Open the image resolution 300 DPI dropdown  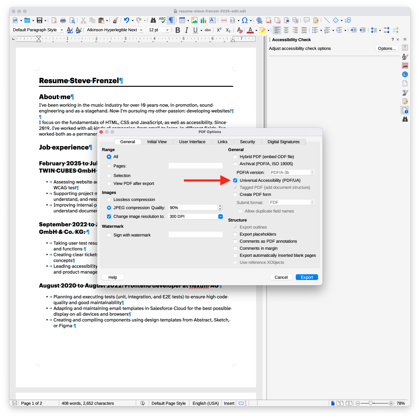(x=221, y=216)
